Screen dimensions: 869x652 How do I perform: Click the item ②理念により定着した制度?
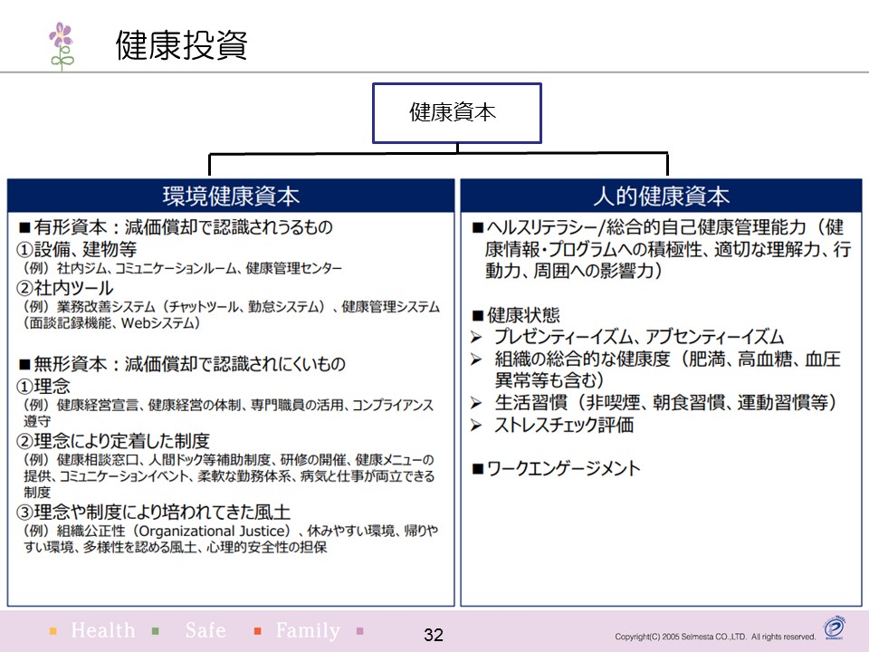click(x=114, y=441)
